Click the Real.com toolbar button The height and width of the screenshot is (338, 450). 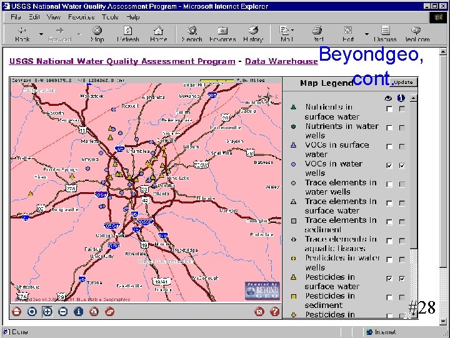(417, 34)
